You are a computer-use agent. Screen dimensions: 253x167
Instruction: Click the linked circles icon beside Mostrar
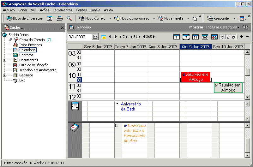245,27
